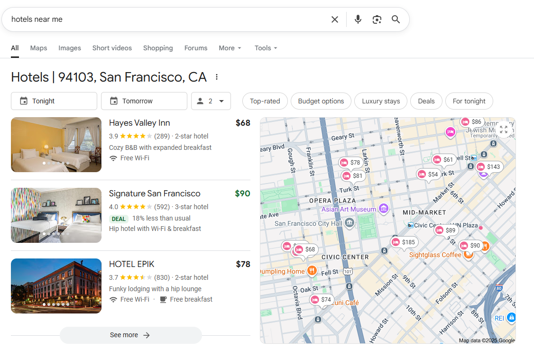
Task: Expand the map to fullscreen
Action: 504,129
